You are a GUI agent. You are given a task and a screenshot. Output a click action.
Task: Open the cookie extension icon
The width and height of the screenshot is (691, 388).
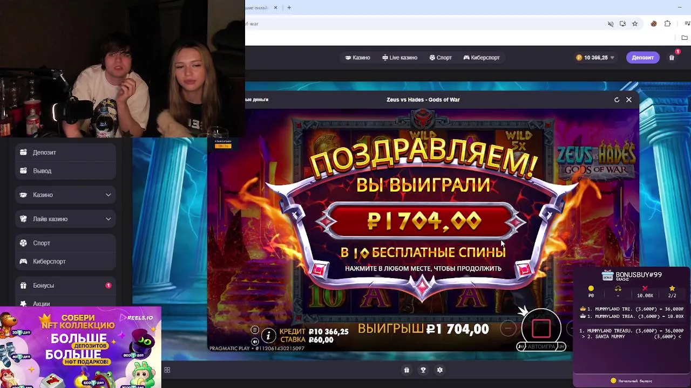[x=654, y=24]
